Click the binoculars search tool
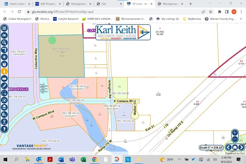The height and width of the screenshot is (164, 246). (4, 35)
